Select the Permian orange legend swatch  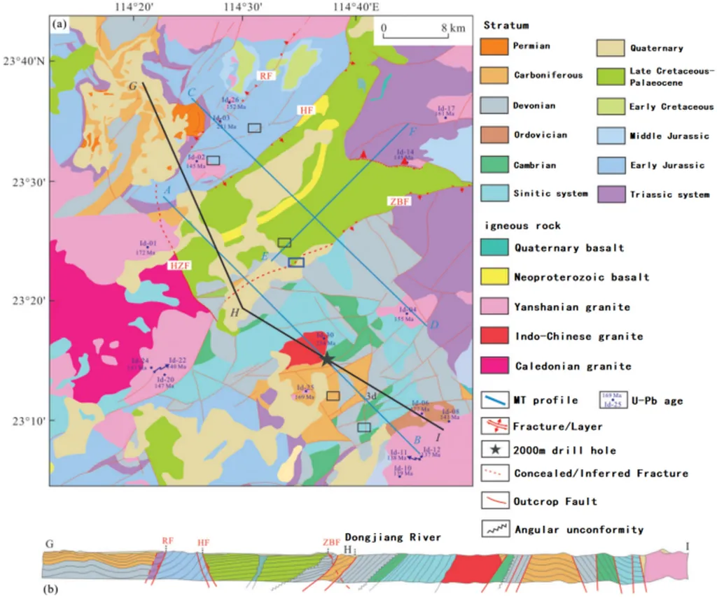(x=493, y=47)
